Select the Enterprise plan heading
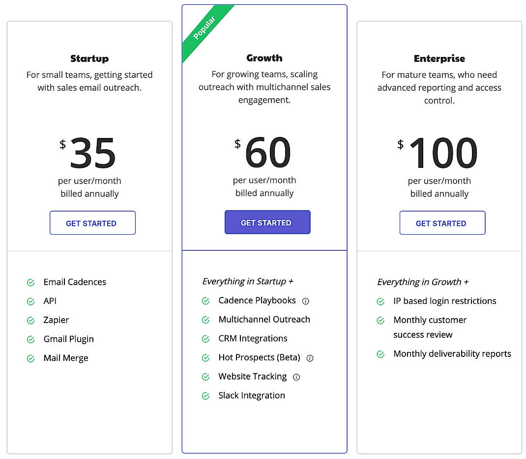This screenshot has width=526, height=459. 439,58
